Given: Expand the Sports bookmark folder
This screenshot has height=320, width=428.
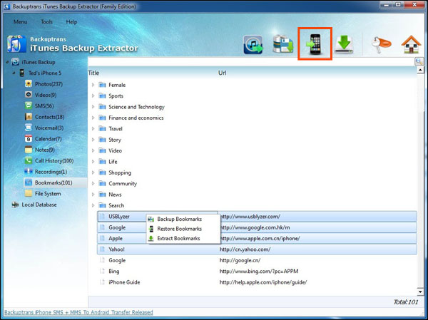Looking at the screenshot, I should click(x=93, y=96).
